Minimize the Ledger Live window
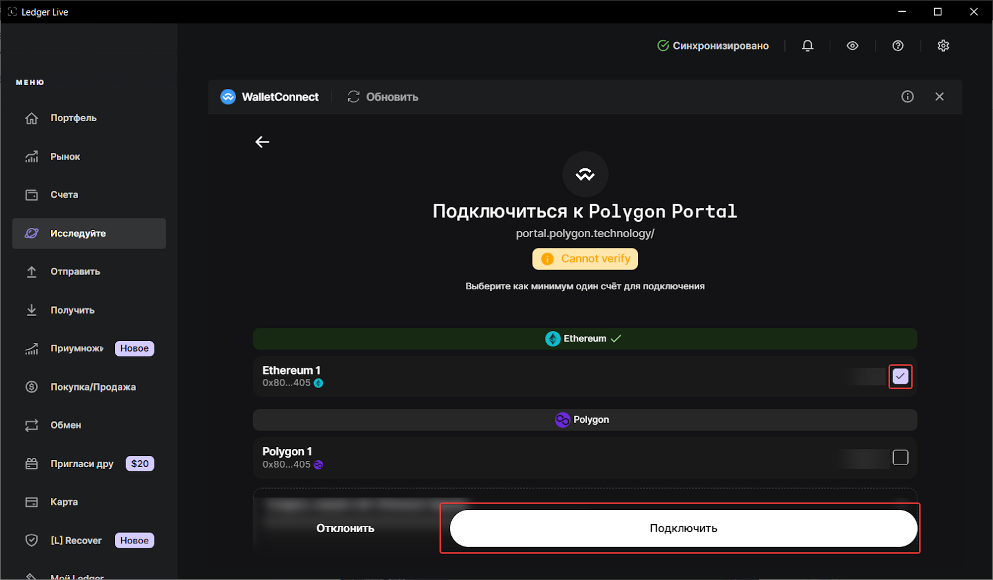Screen dimensions: 993x580 coord(902,12)
